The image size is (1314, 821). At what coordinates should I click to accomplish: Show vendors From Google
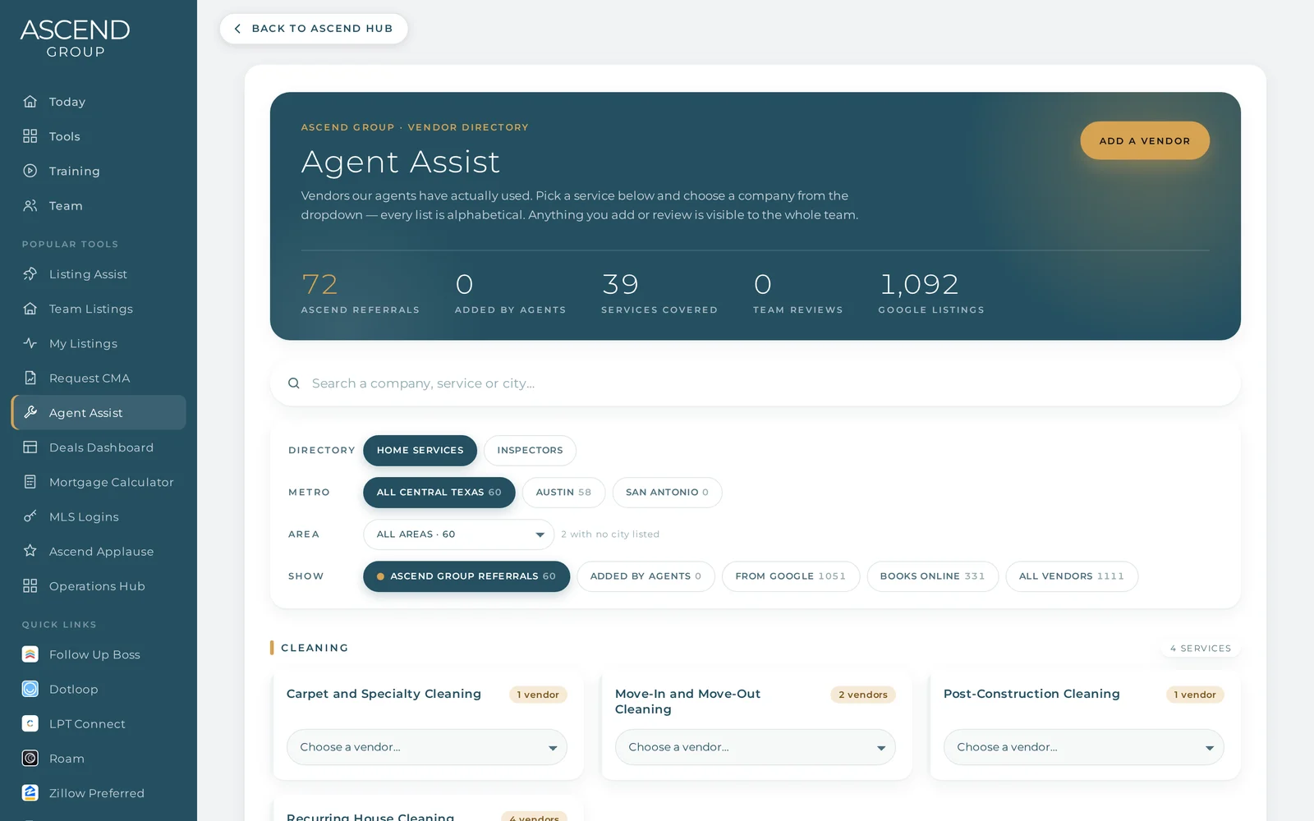pyautogui.click(x=791, y=576)
